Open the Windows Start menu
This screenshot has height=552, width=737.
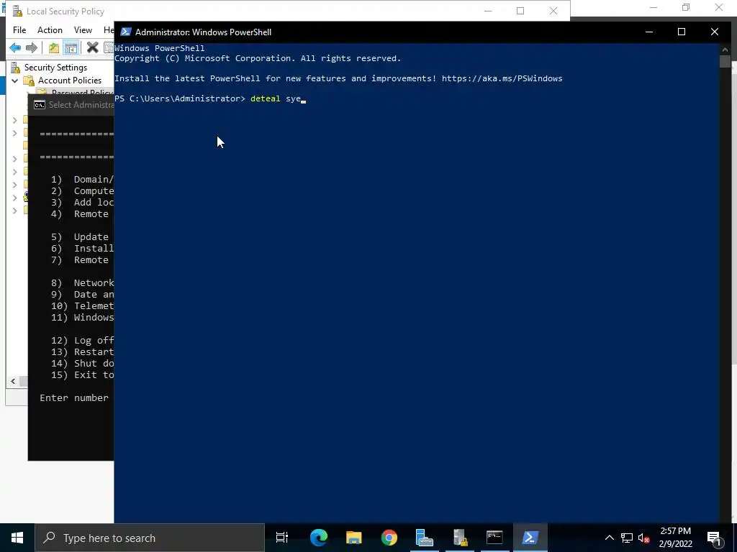click(x=17, y=538)
